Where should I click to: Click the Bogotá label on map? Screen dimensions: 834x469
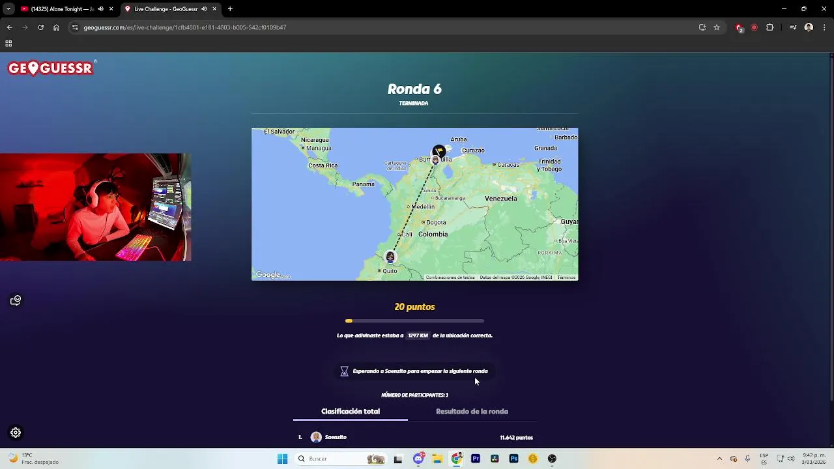click(x=436, y=223)
